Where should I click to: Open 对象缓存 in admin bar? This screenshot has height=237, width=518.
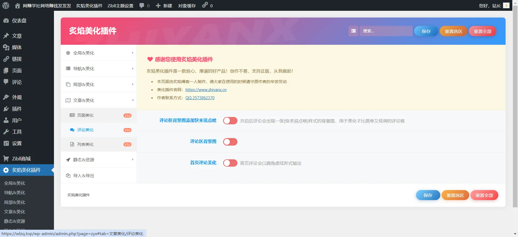(x=187, y=6)
